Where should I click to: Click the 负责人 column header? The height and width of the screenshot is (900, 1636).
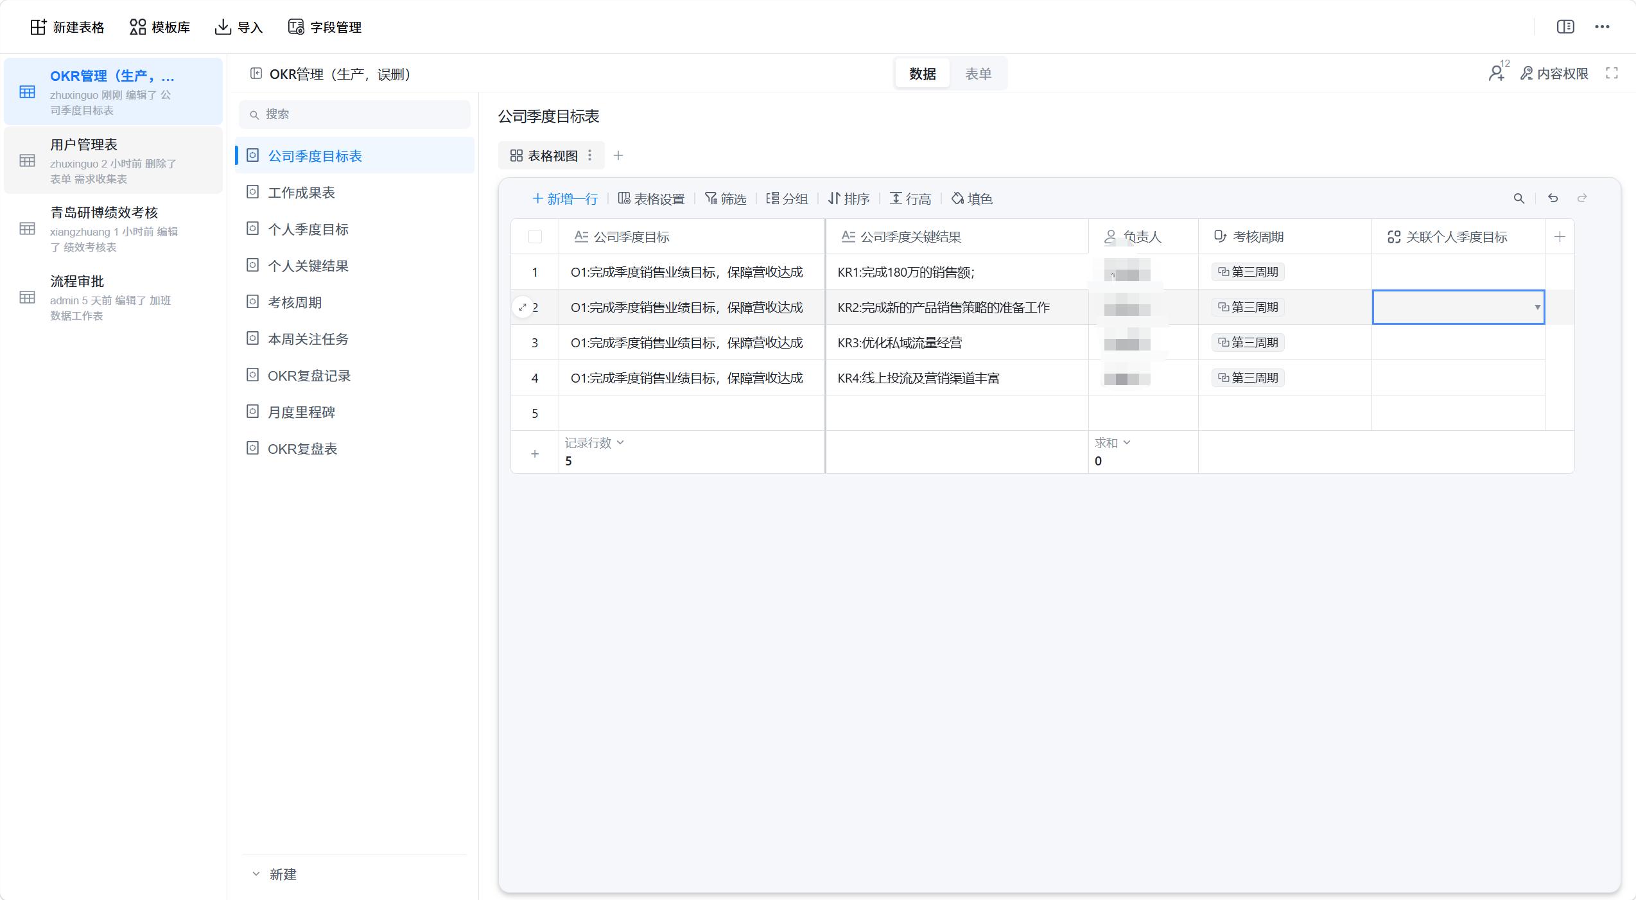[x=1144, y=237]
